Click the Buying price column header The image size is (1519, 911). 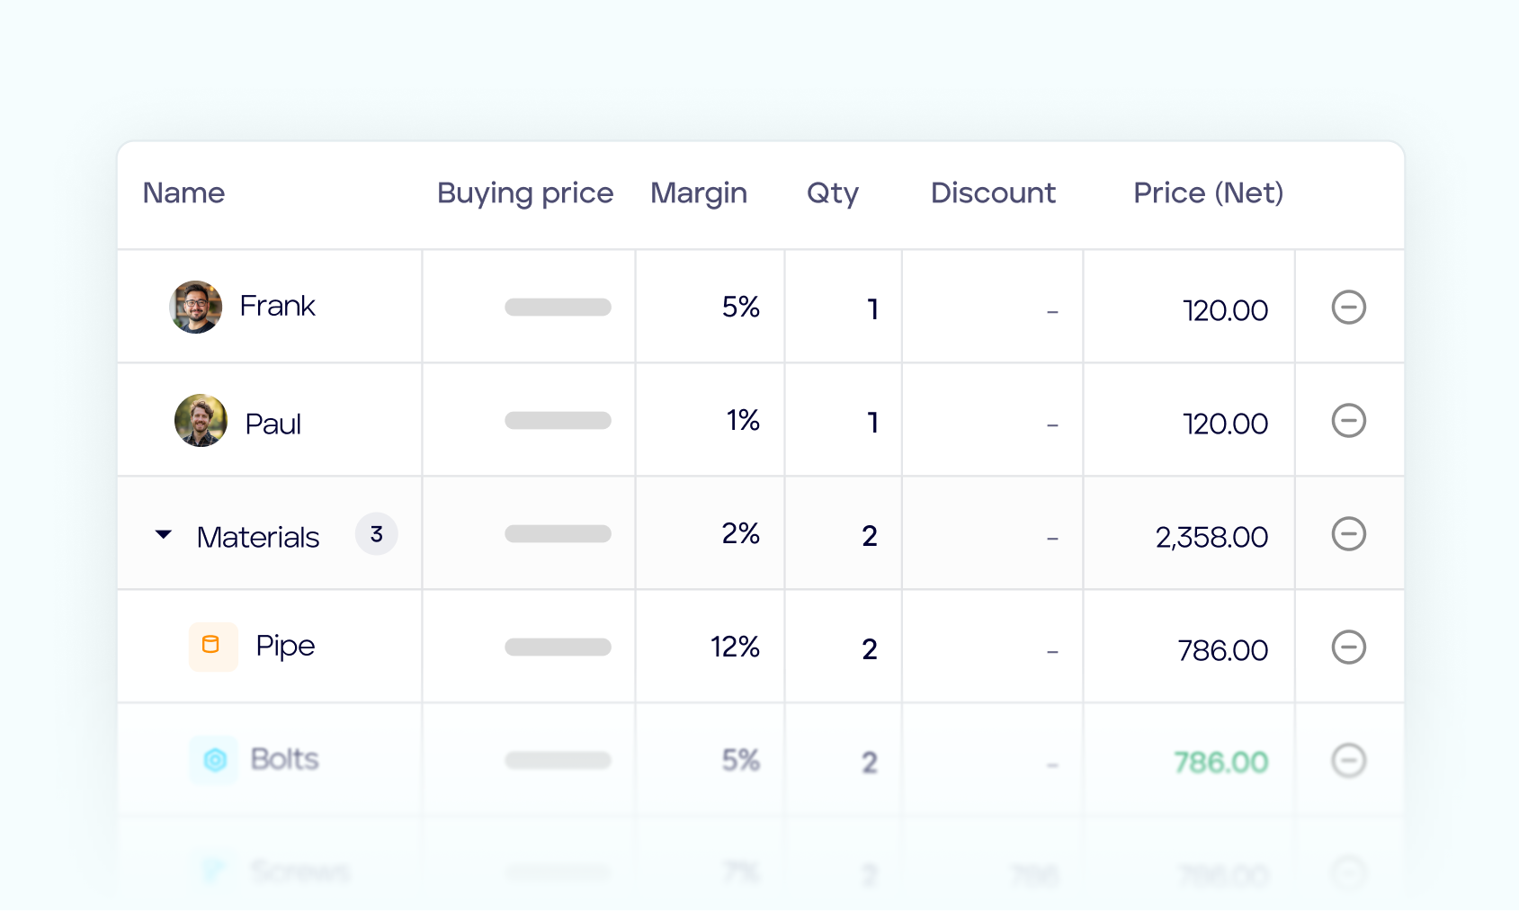[x=525, y=193]
